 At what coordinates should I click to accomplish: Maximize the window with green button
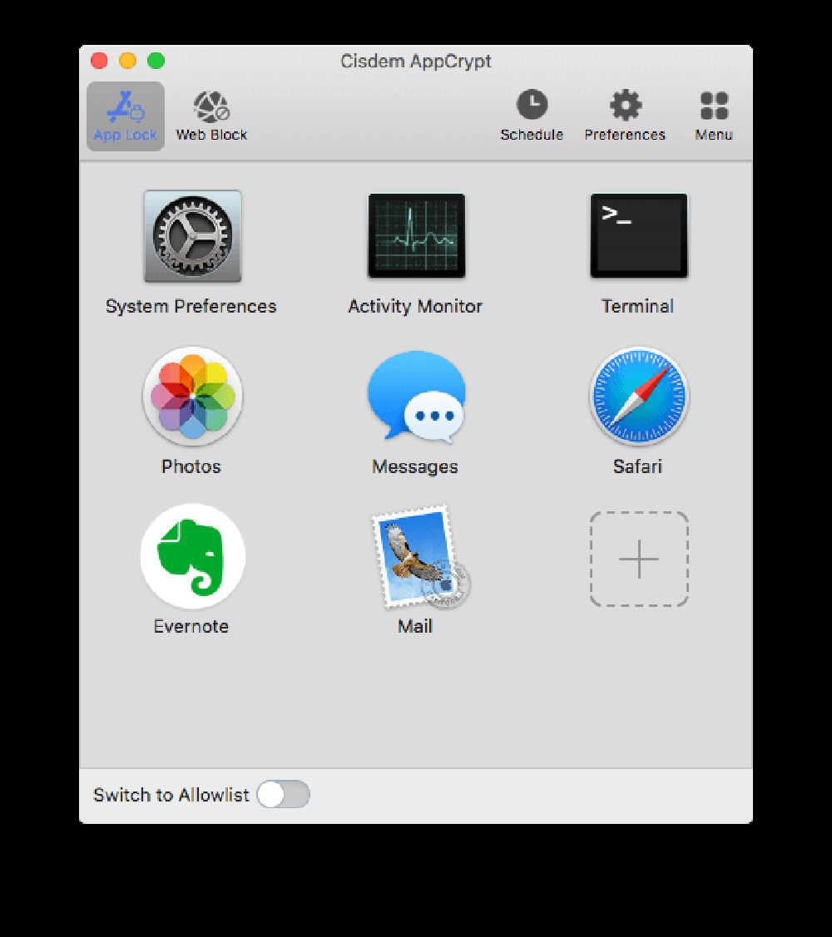coord(156,61)
